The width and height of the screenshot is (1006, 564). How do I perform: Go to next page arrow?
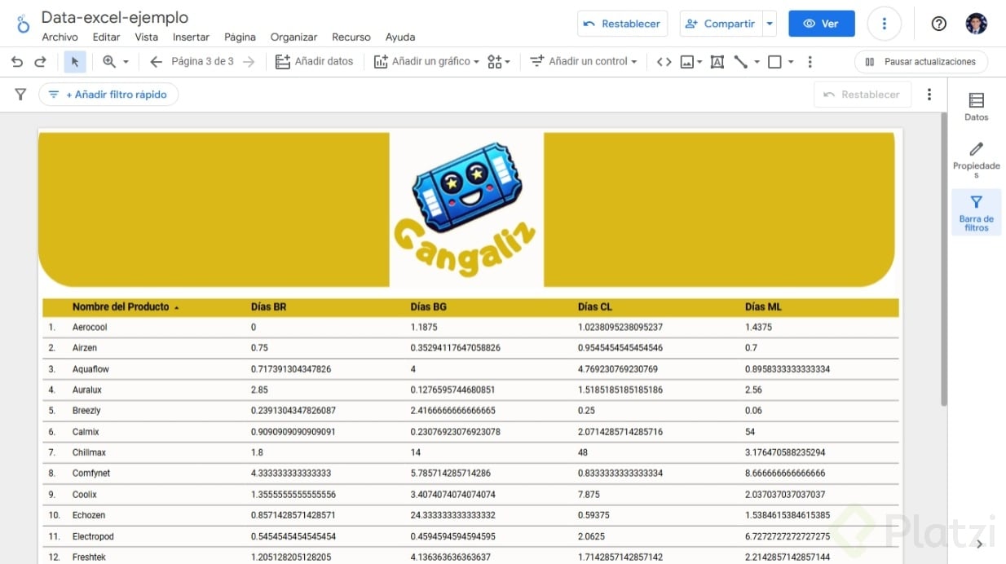point(249,62)
